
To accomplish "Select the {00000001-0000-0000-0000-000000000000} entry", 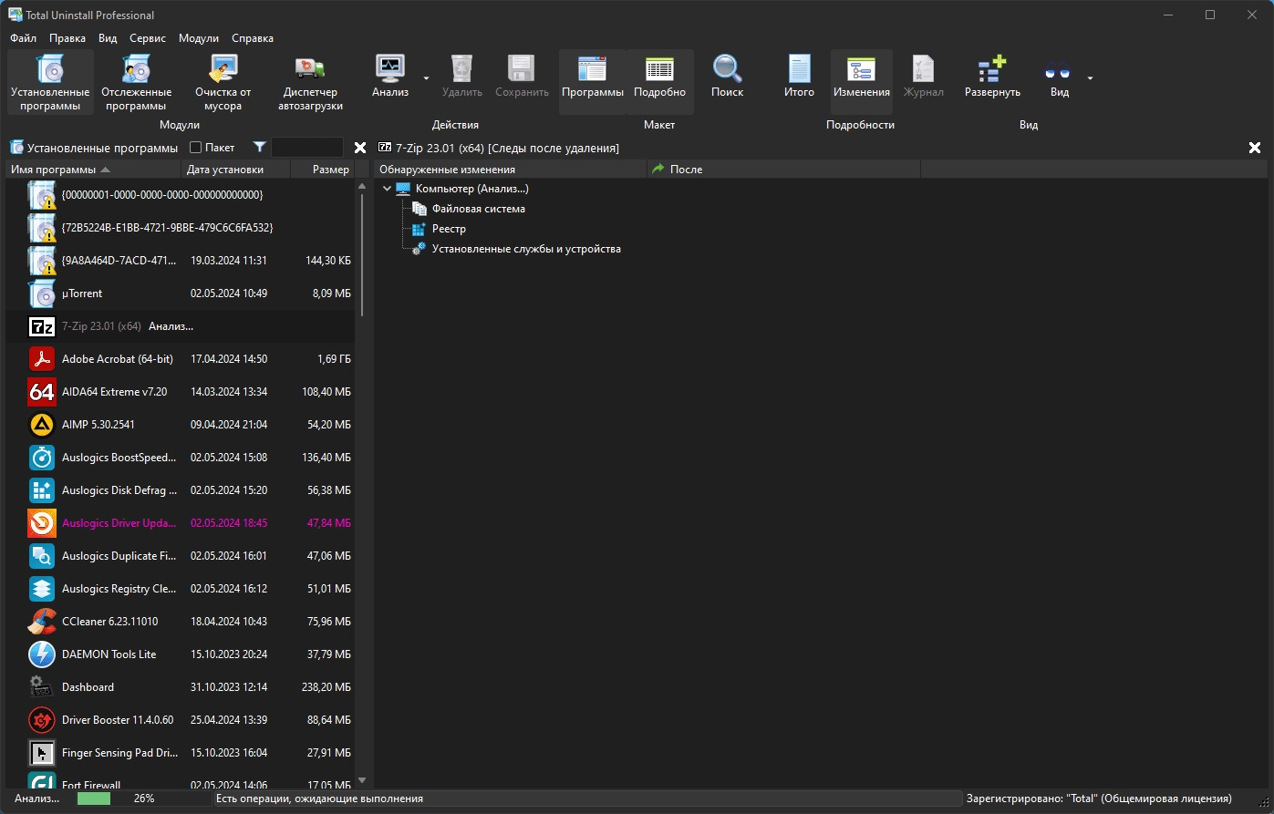I will coord(180,195).
